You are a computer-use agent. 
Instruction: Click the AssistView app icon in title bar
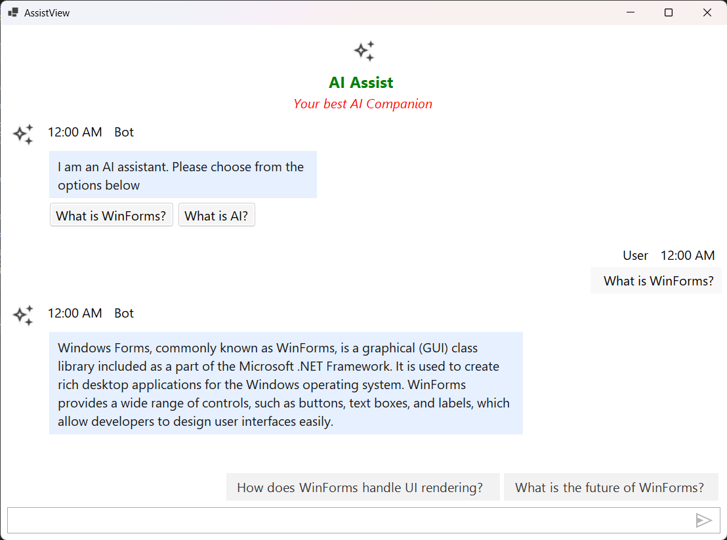(13, 12)
